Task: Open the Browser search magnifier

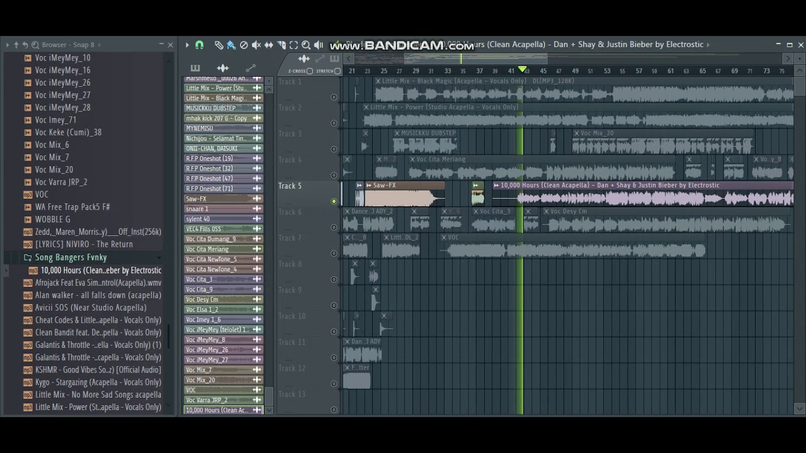Action: 35,45
